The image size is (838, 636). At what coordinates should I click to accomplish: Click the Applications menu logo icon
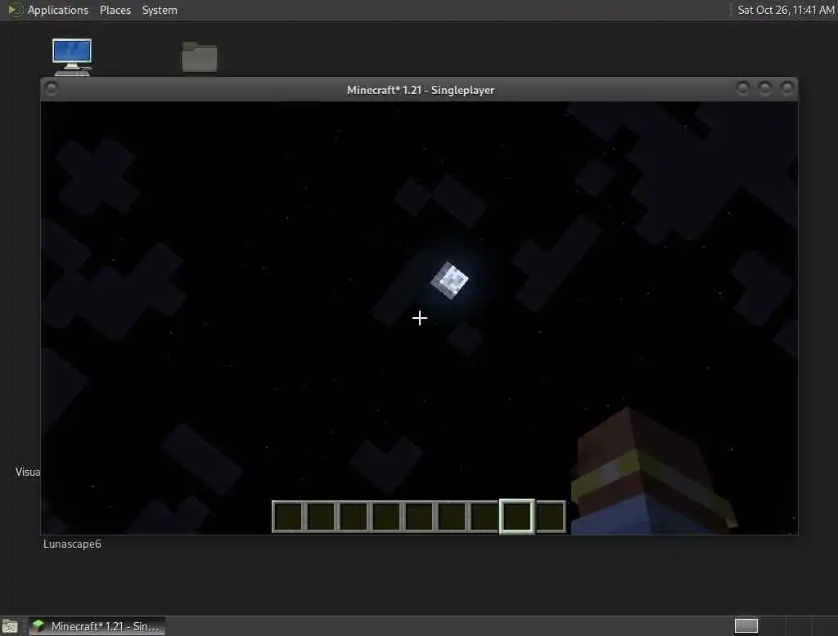click(15, 10)
